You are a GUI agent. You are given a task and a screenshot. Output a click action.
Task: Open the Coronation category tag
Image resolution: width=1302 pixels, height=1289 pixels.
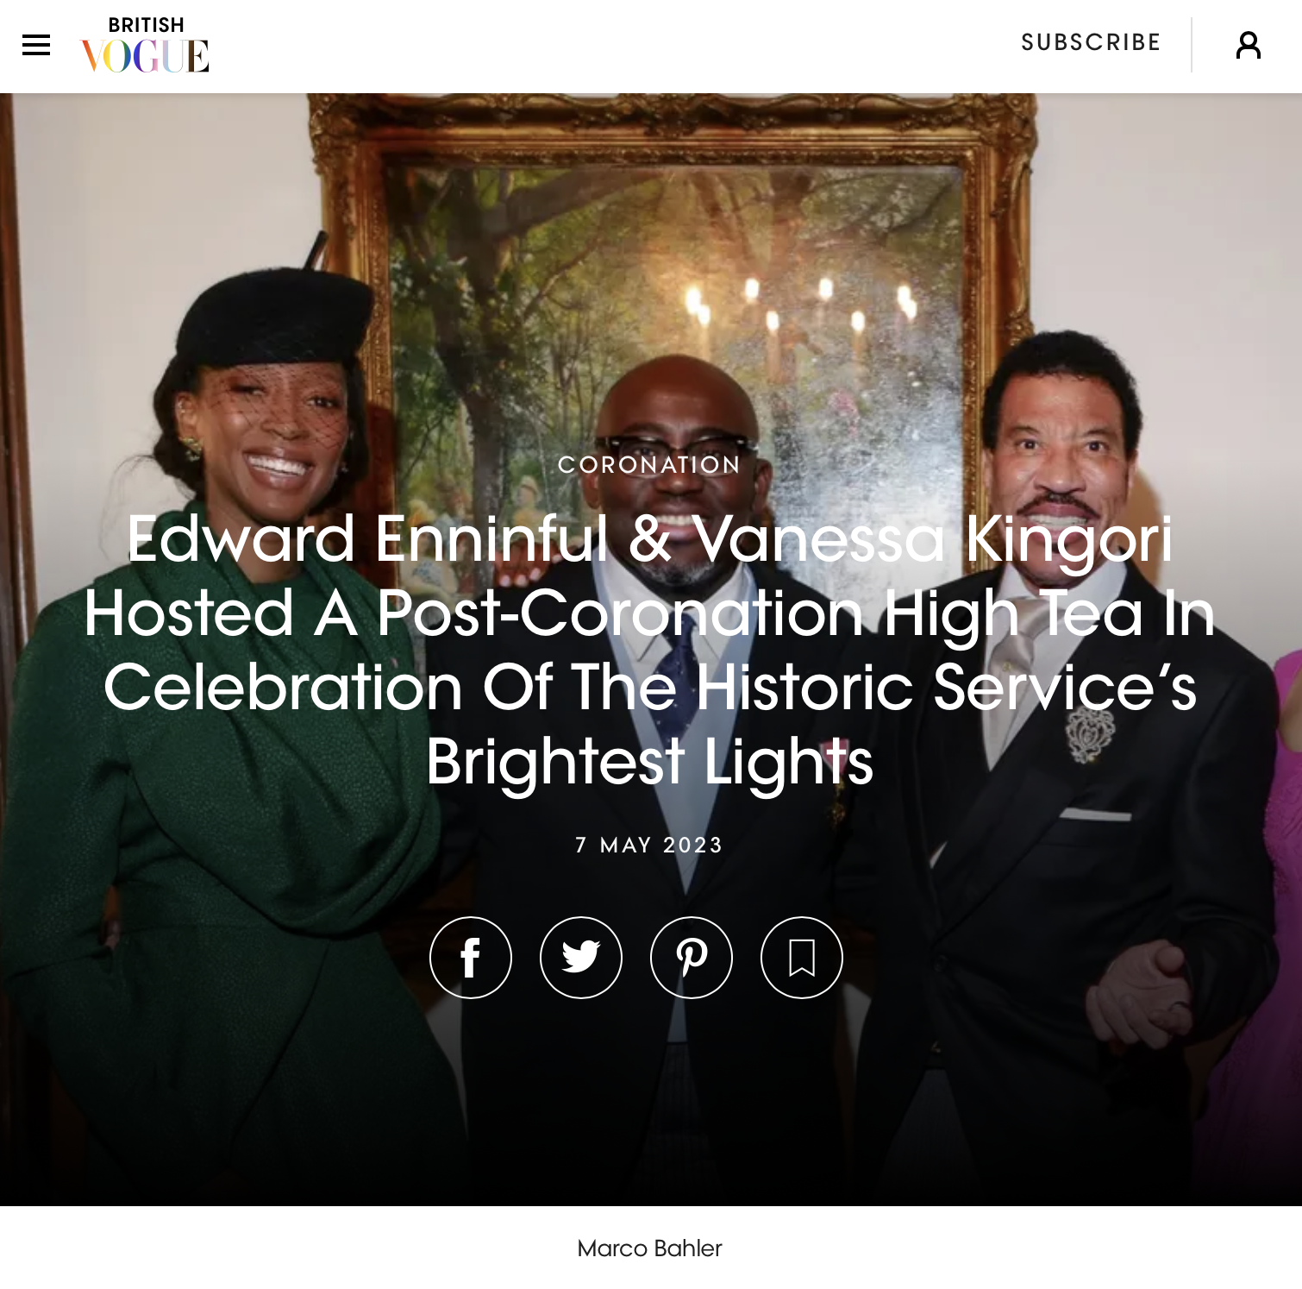649,464
